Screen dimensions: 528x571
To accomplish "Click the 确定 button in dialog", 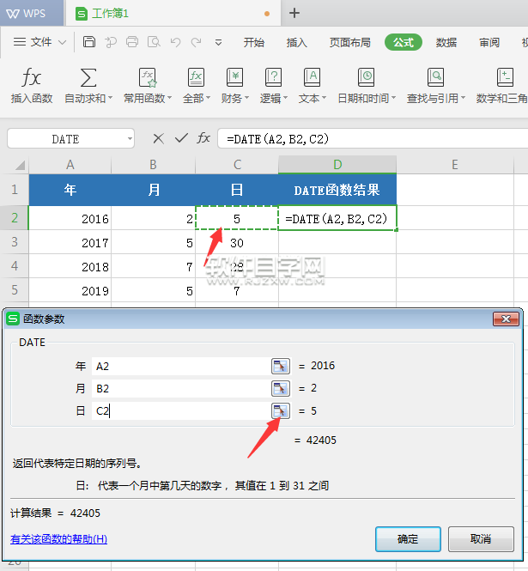I will coord(408,539).
